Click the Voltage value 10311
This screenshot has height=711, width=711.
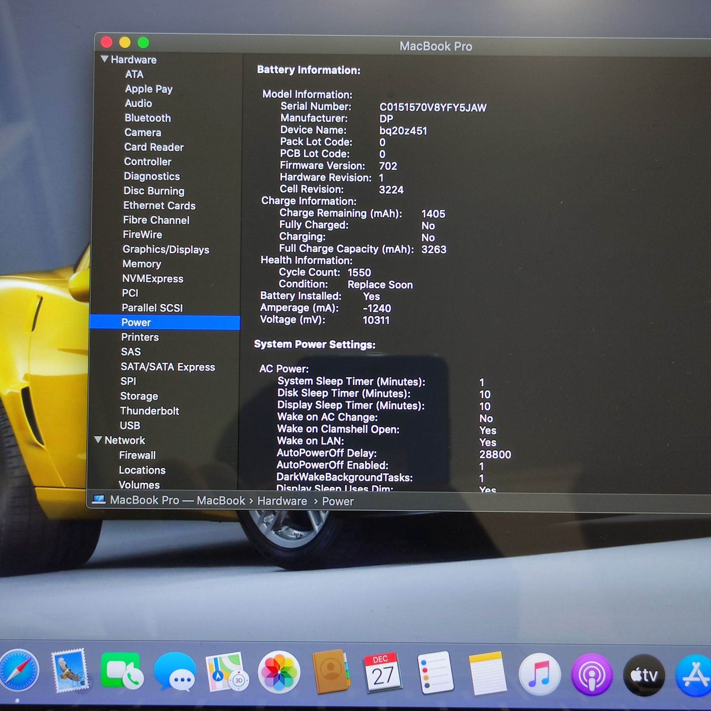coord(376,320)
